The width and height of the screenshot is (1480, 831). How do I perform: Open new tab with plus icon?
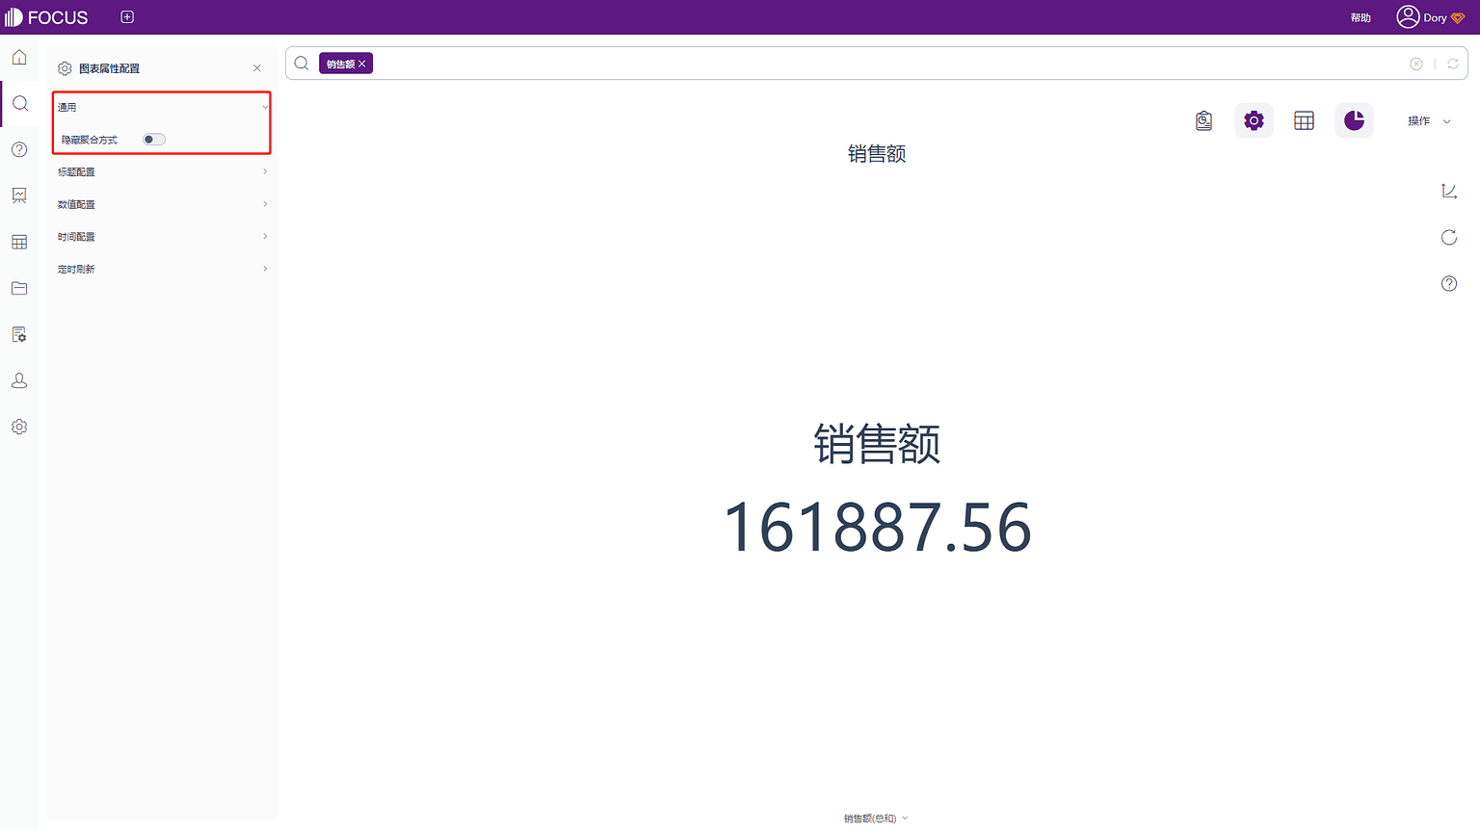click(x=127, y=17)
